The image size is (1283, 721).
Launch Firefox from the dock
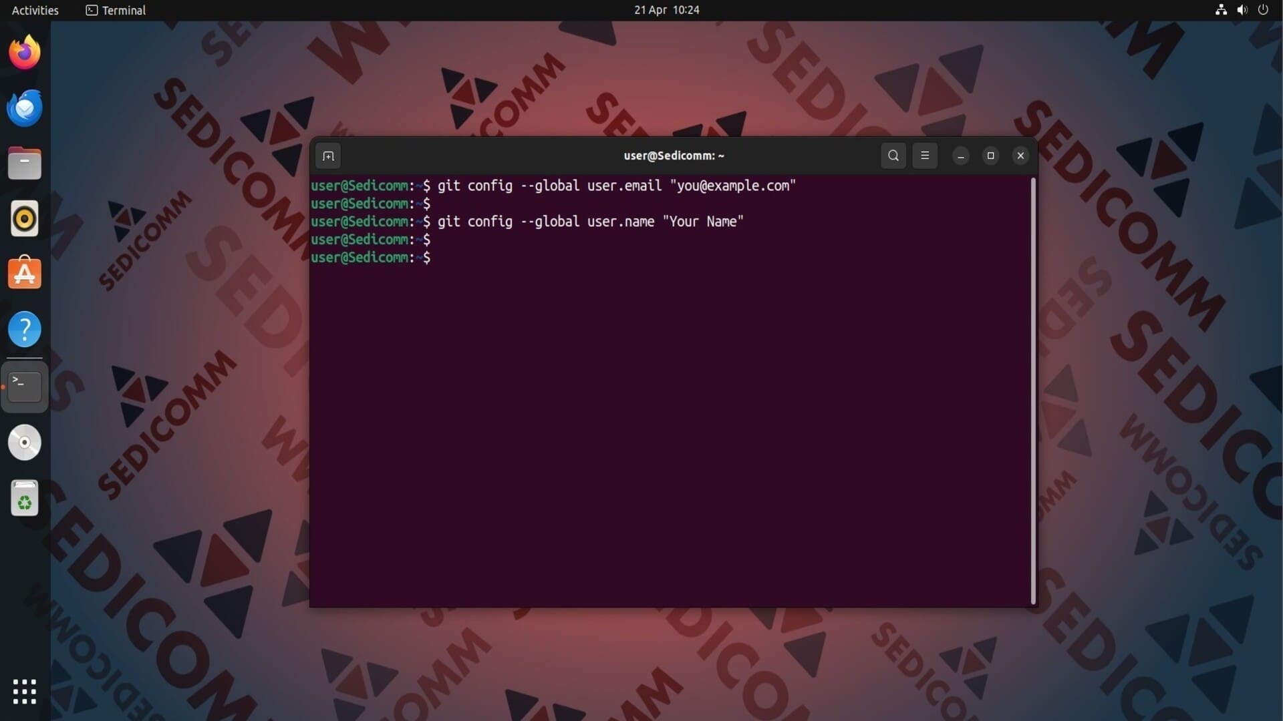coord(25,53)
